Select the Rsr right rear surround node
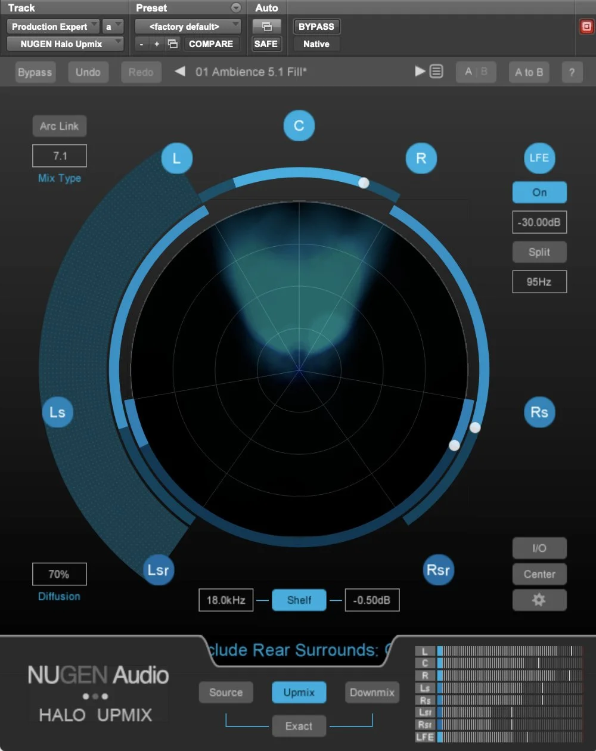 (438, 570)
